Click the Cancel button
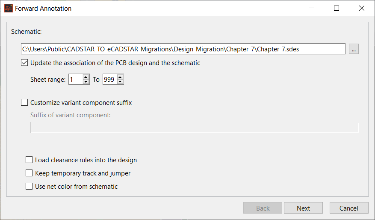The image size is (375, 220). click(348, 208)
